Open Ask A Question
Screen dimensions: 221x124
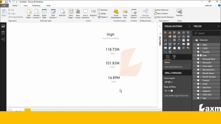click(85, 14)
